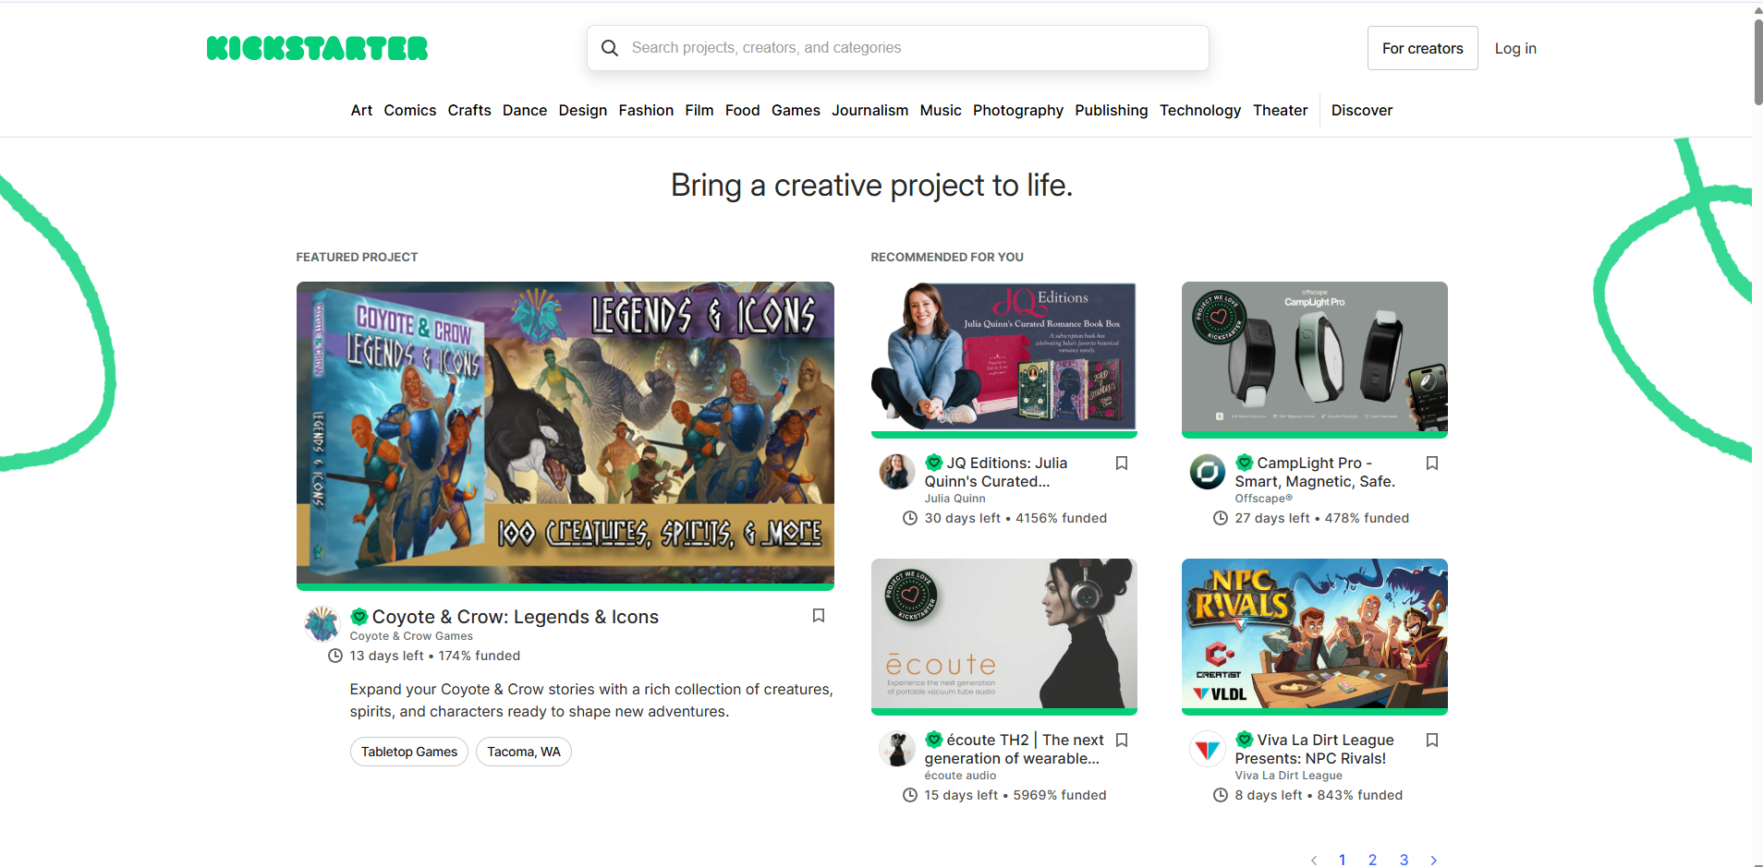Go to previous recommendations page arrow
The width and height of the screenshot is (1763, 867).
tap(1313, 860)
